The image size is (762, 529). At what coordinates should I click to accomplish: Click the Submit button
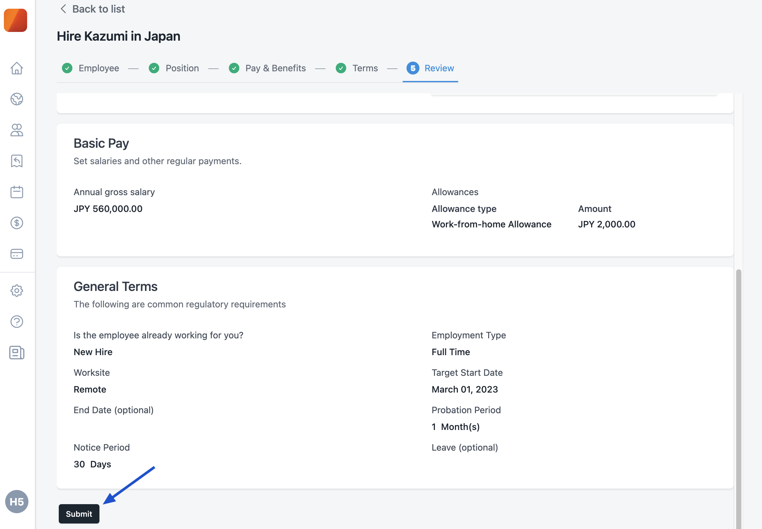(79, 514)
